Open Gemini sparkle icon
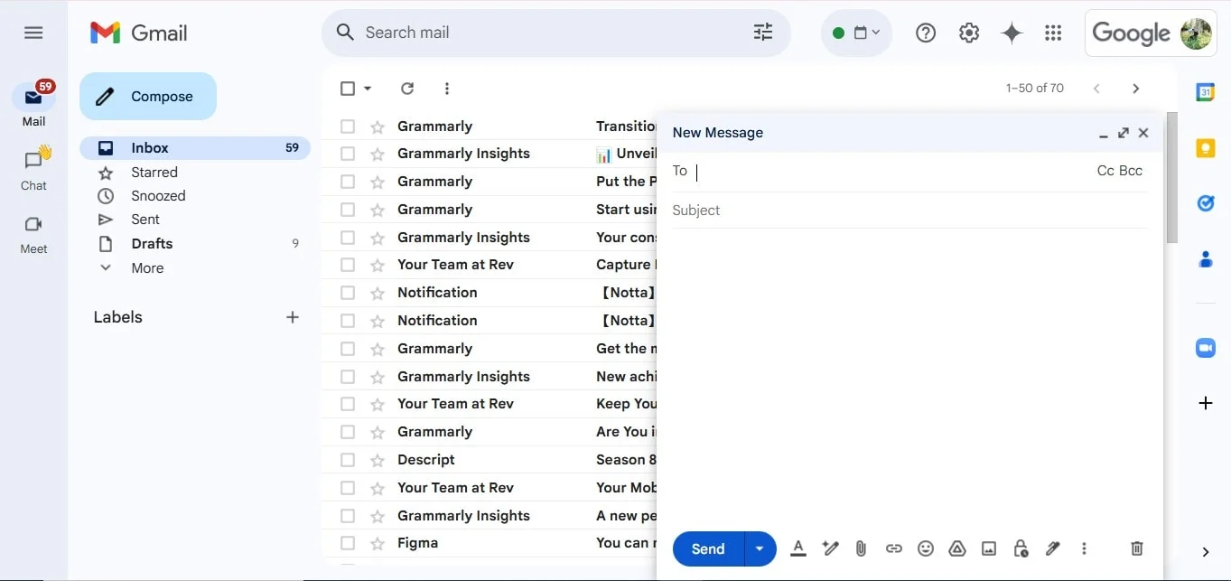Screen dimensions: 1231x581 tap(1012, 33)
